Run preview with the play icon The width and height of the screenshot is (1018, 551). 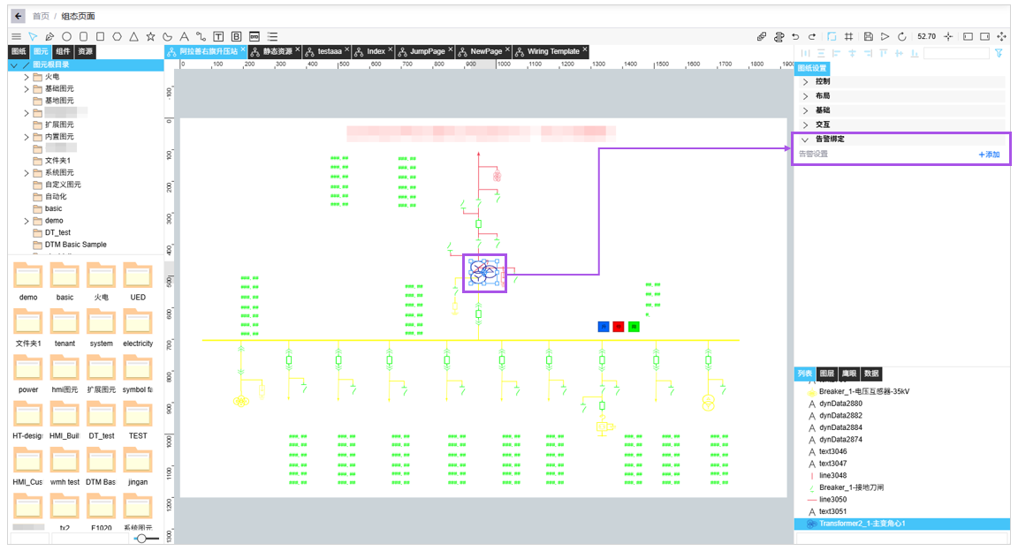[x=885, y=36]
